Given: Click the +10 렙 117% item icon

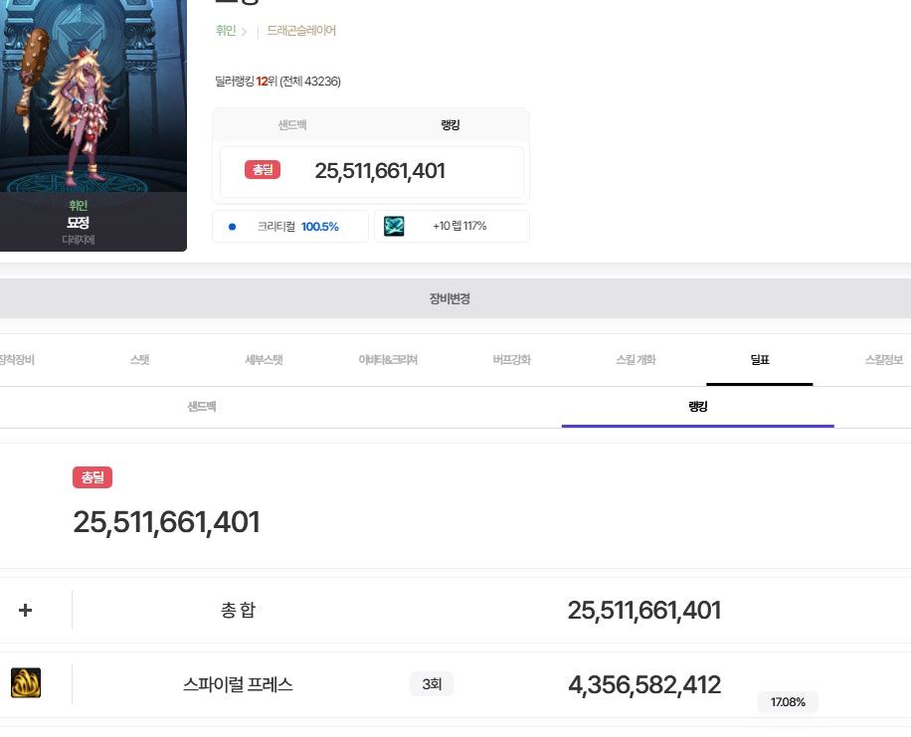Looking at the screenshot, I should pos(394,226).
